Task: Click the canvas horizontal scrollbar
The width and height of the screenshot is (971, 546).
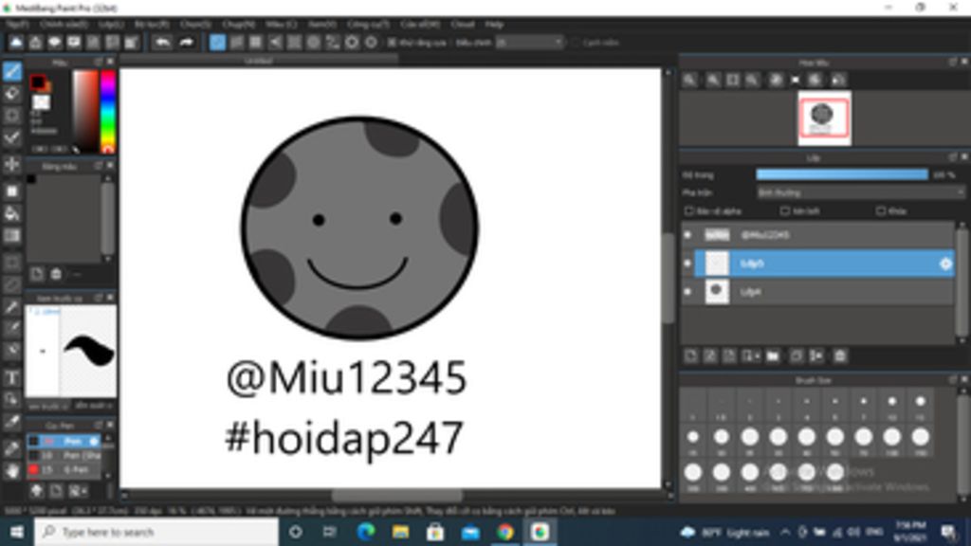Action: click(x=396, y=496)
